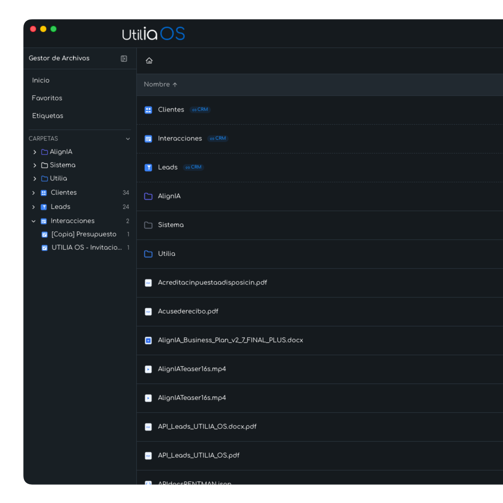Click the Leads funnel icon in sidebar

44,207
